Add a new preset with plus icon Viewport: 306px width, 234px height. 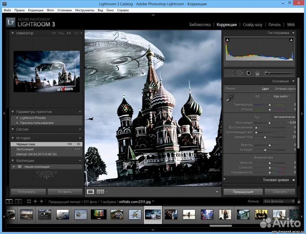(x=80, y=112)
